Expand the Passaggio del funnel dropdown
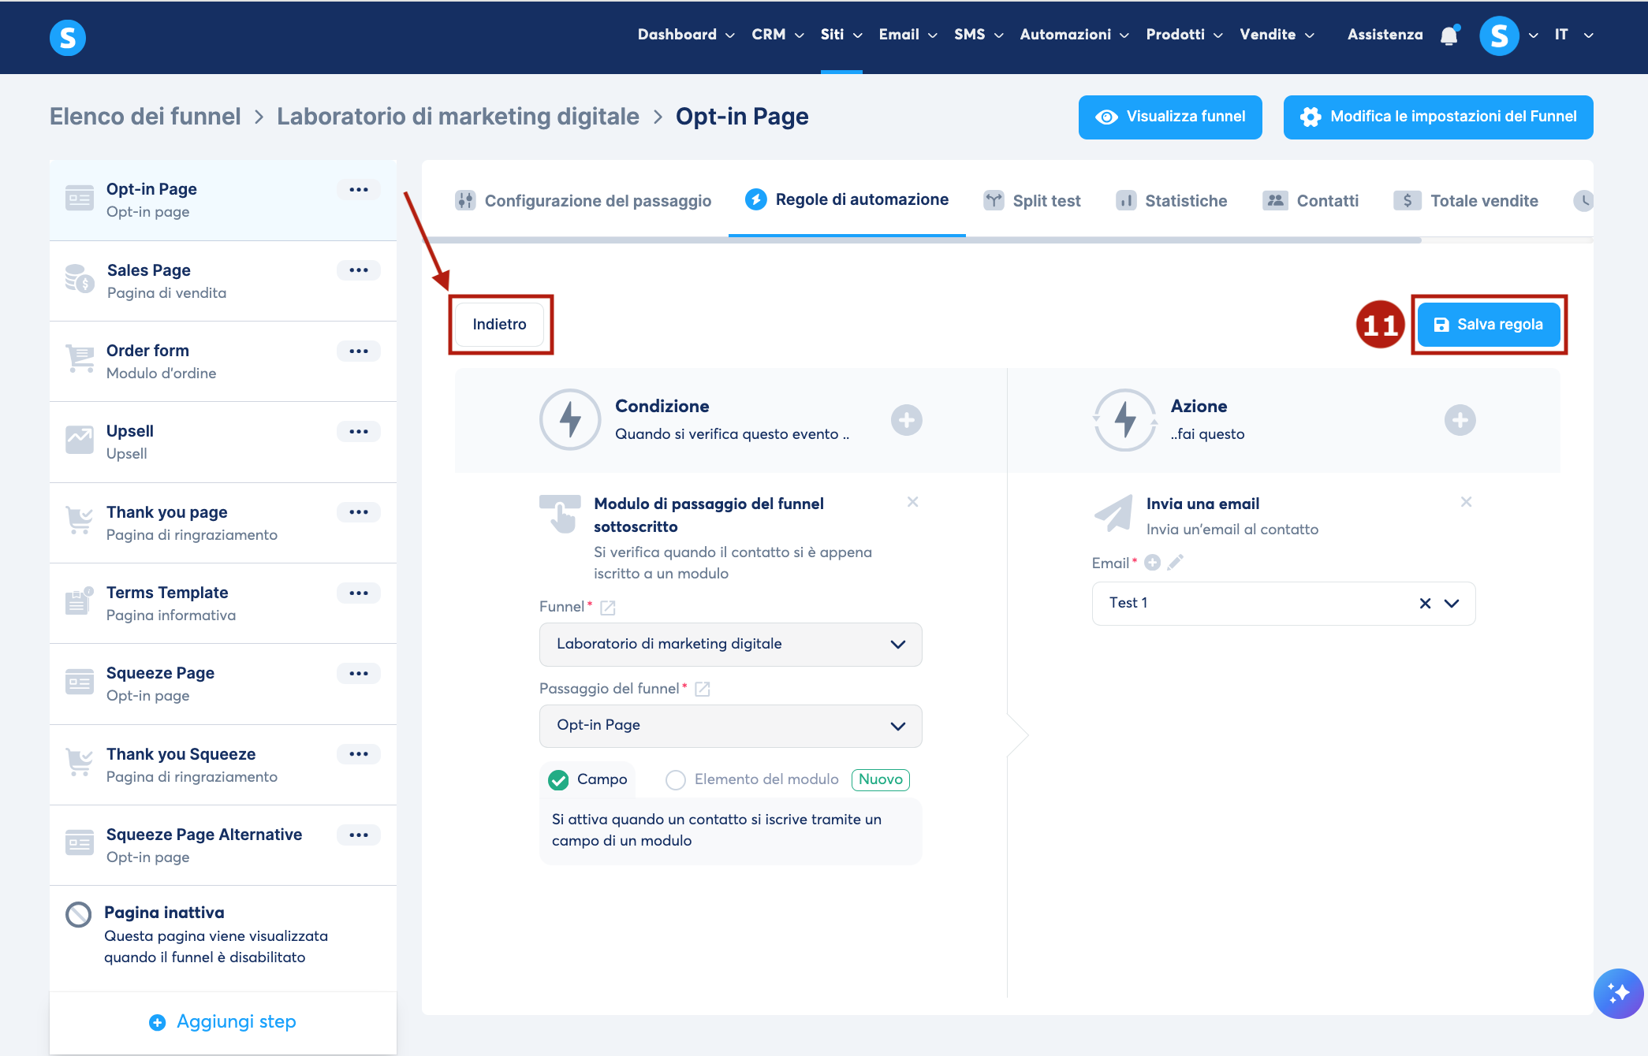Image resolution: width=1648 pixels, height=1056 pixels. (730, 726)
